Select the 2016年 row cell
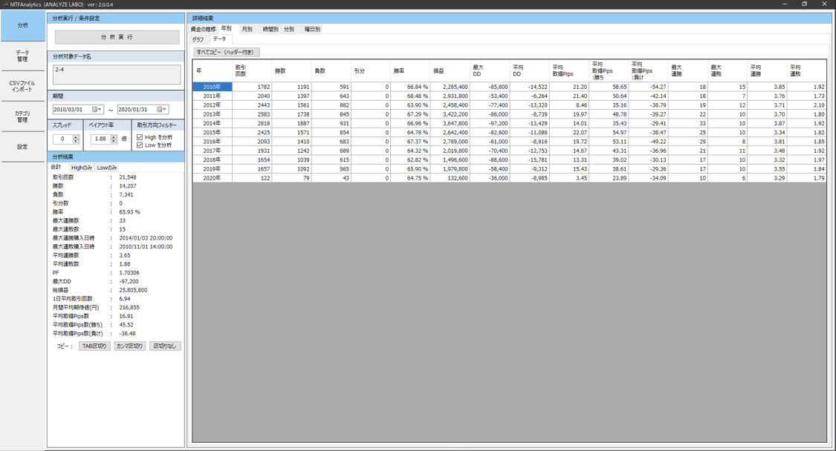Screen dimensions: 836x451 point(213,142)
